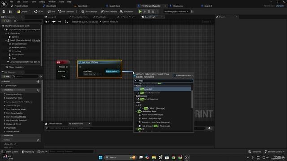Toggle Hide Unrelated nodes
The height and width of the screenshot is (161, 287).
tap(66, 12)
